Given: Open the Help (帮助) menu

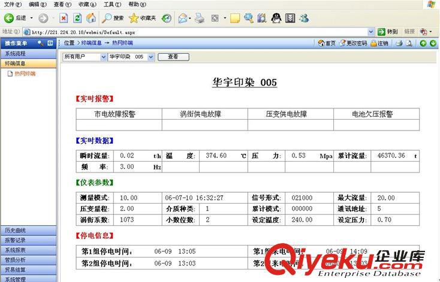Looking at the screenshot, I should click(137, 4).
